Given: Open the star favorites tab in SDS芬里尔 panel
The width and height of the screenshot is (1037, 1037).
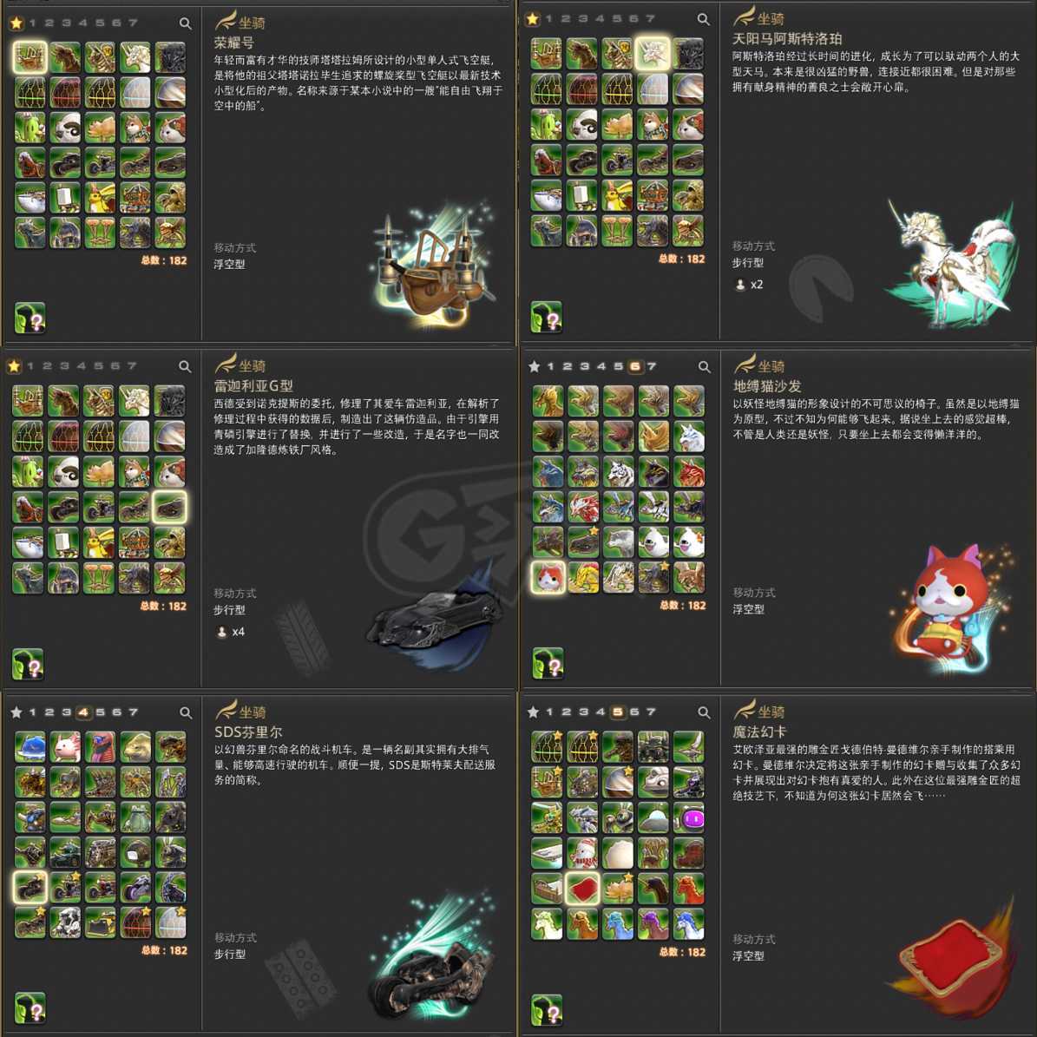Looking at the screenshot, I should [x=16, y=712].
